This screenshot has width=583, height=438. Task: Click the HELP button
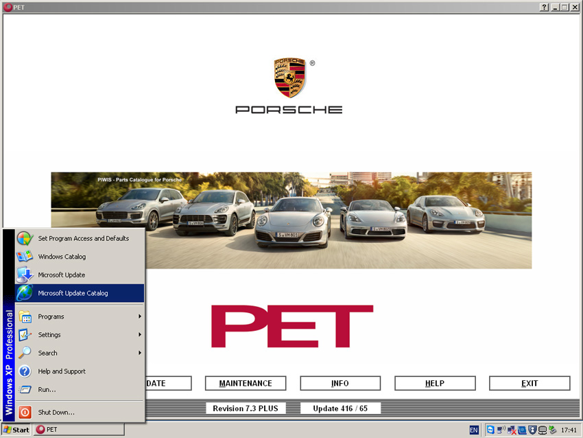point(435,383)
